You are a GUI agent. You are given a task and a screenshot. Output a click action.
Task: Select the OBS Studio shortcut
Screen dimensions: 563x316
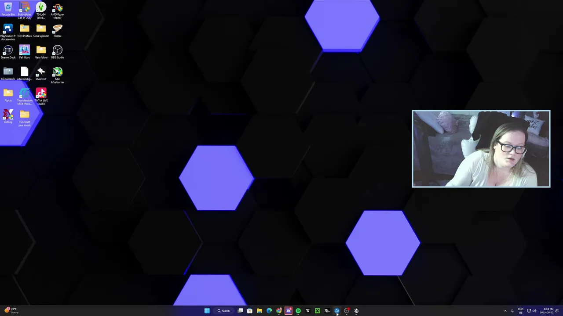pos(57,53)
